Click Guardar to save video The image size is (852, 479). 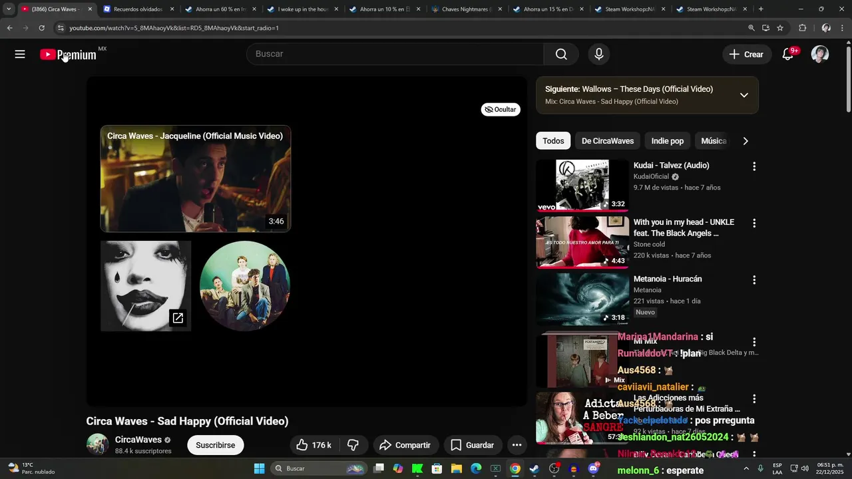tap(473, 445)
